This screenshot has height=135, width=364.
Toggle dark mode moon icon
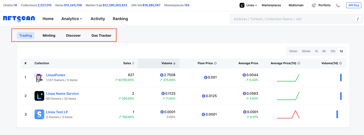(338, 5)
